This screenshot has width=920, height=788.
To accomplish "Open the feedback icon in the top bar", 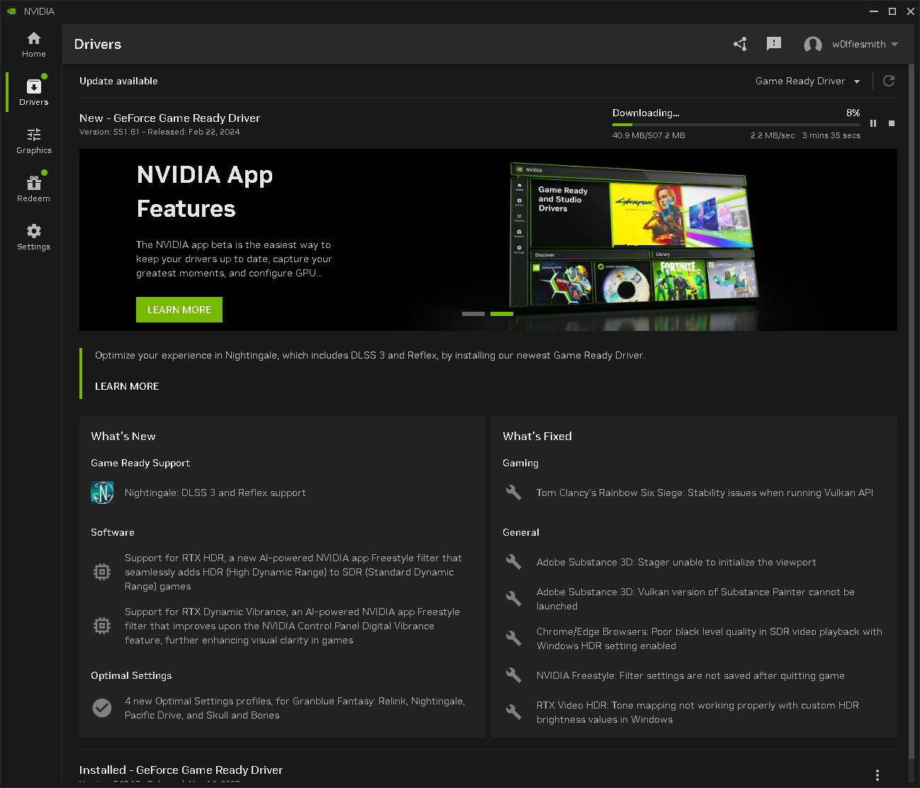I will (x=774, y=44).
